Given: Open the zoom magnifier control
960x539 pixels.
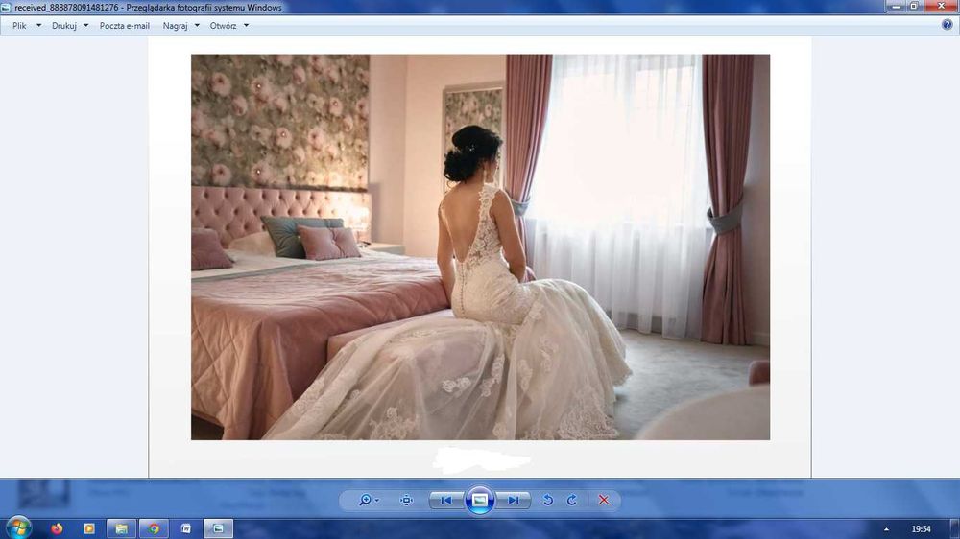Looking at the screenshot, I should click(x=369, y=500).
